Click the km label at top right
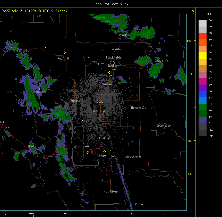 tap(192, 11)
